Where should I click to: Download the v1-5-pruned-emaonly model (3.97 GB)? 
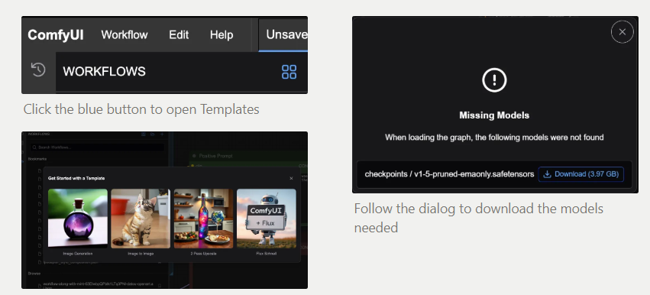580,174
